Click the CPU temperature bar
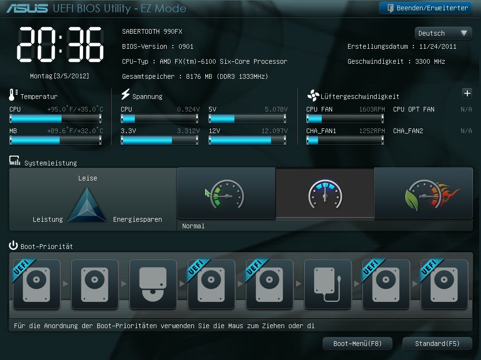This screenshot has width=481, height=360. coord(55,119)
